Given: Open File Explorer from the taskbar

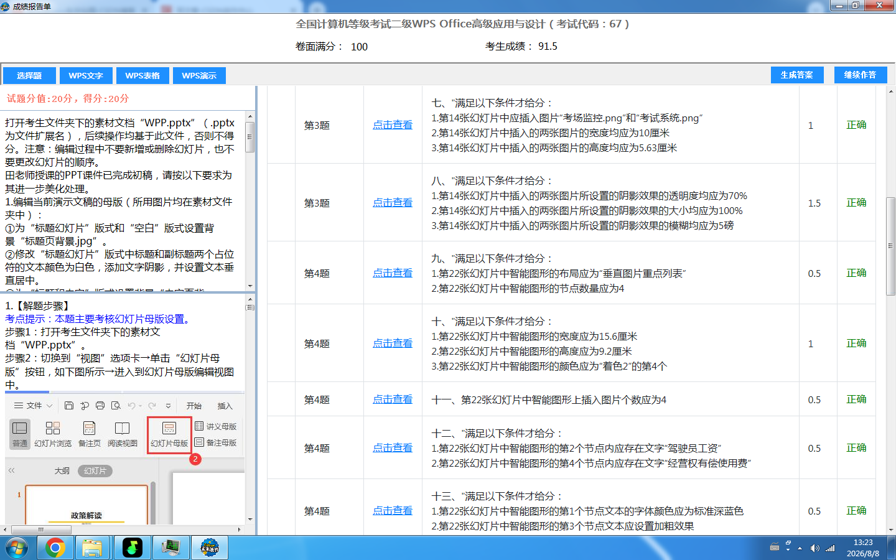Looking at the screenshot, I should click(92, 548).
